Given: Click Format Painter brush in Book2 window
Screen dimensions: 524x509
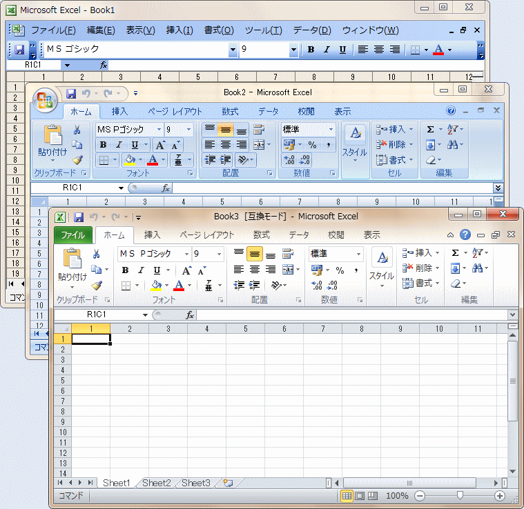Looking at the screenshot, I should coord(77,160).
